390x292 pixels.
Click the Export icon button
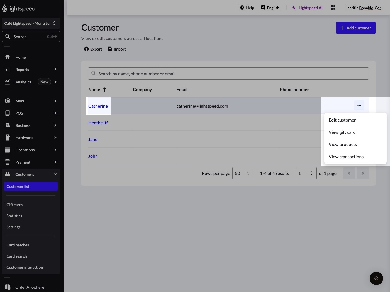[86, 49]
